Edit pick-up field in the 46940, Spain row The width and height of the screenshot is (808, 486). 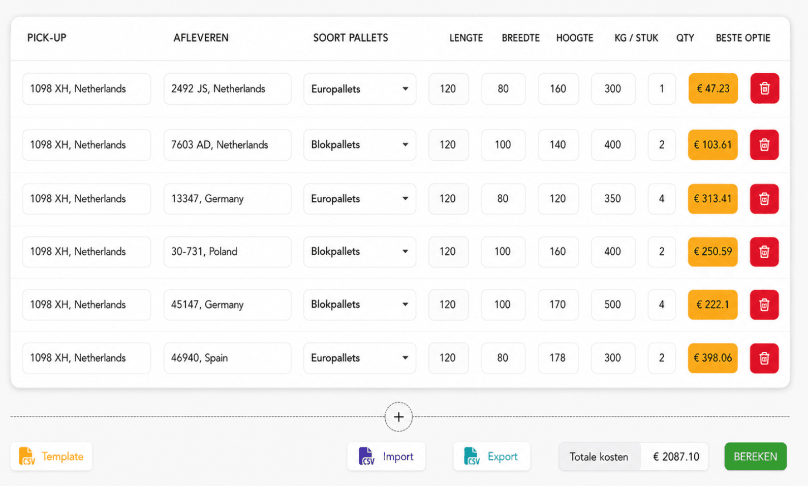coord(86,358)
